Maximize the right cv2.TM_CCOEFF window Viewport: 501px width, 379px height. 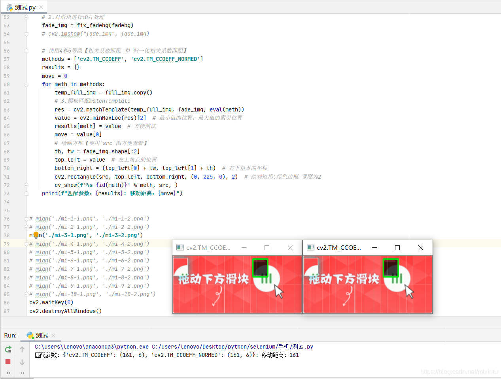(x=397, y=248)
